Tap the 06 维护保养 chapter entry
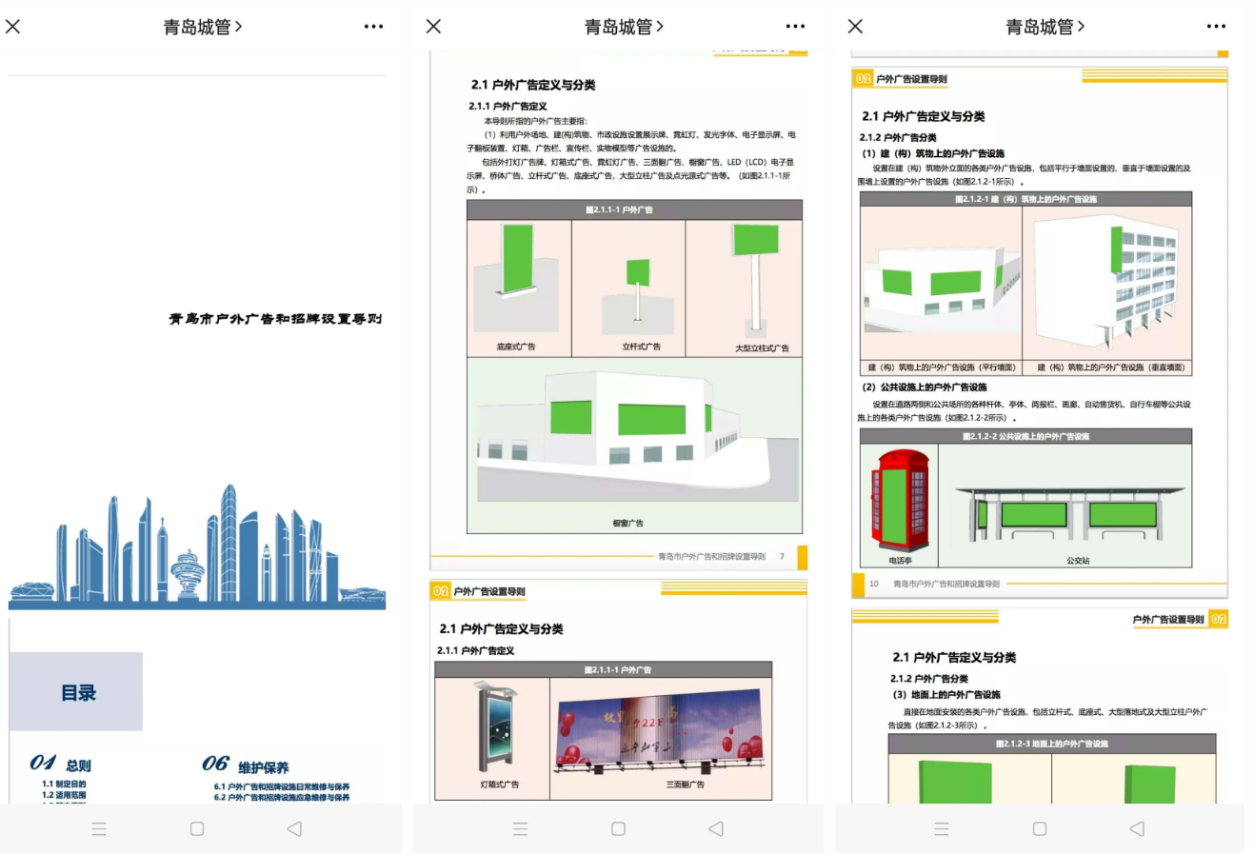The image size is (1254, 854). tap(246, 765)
